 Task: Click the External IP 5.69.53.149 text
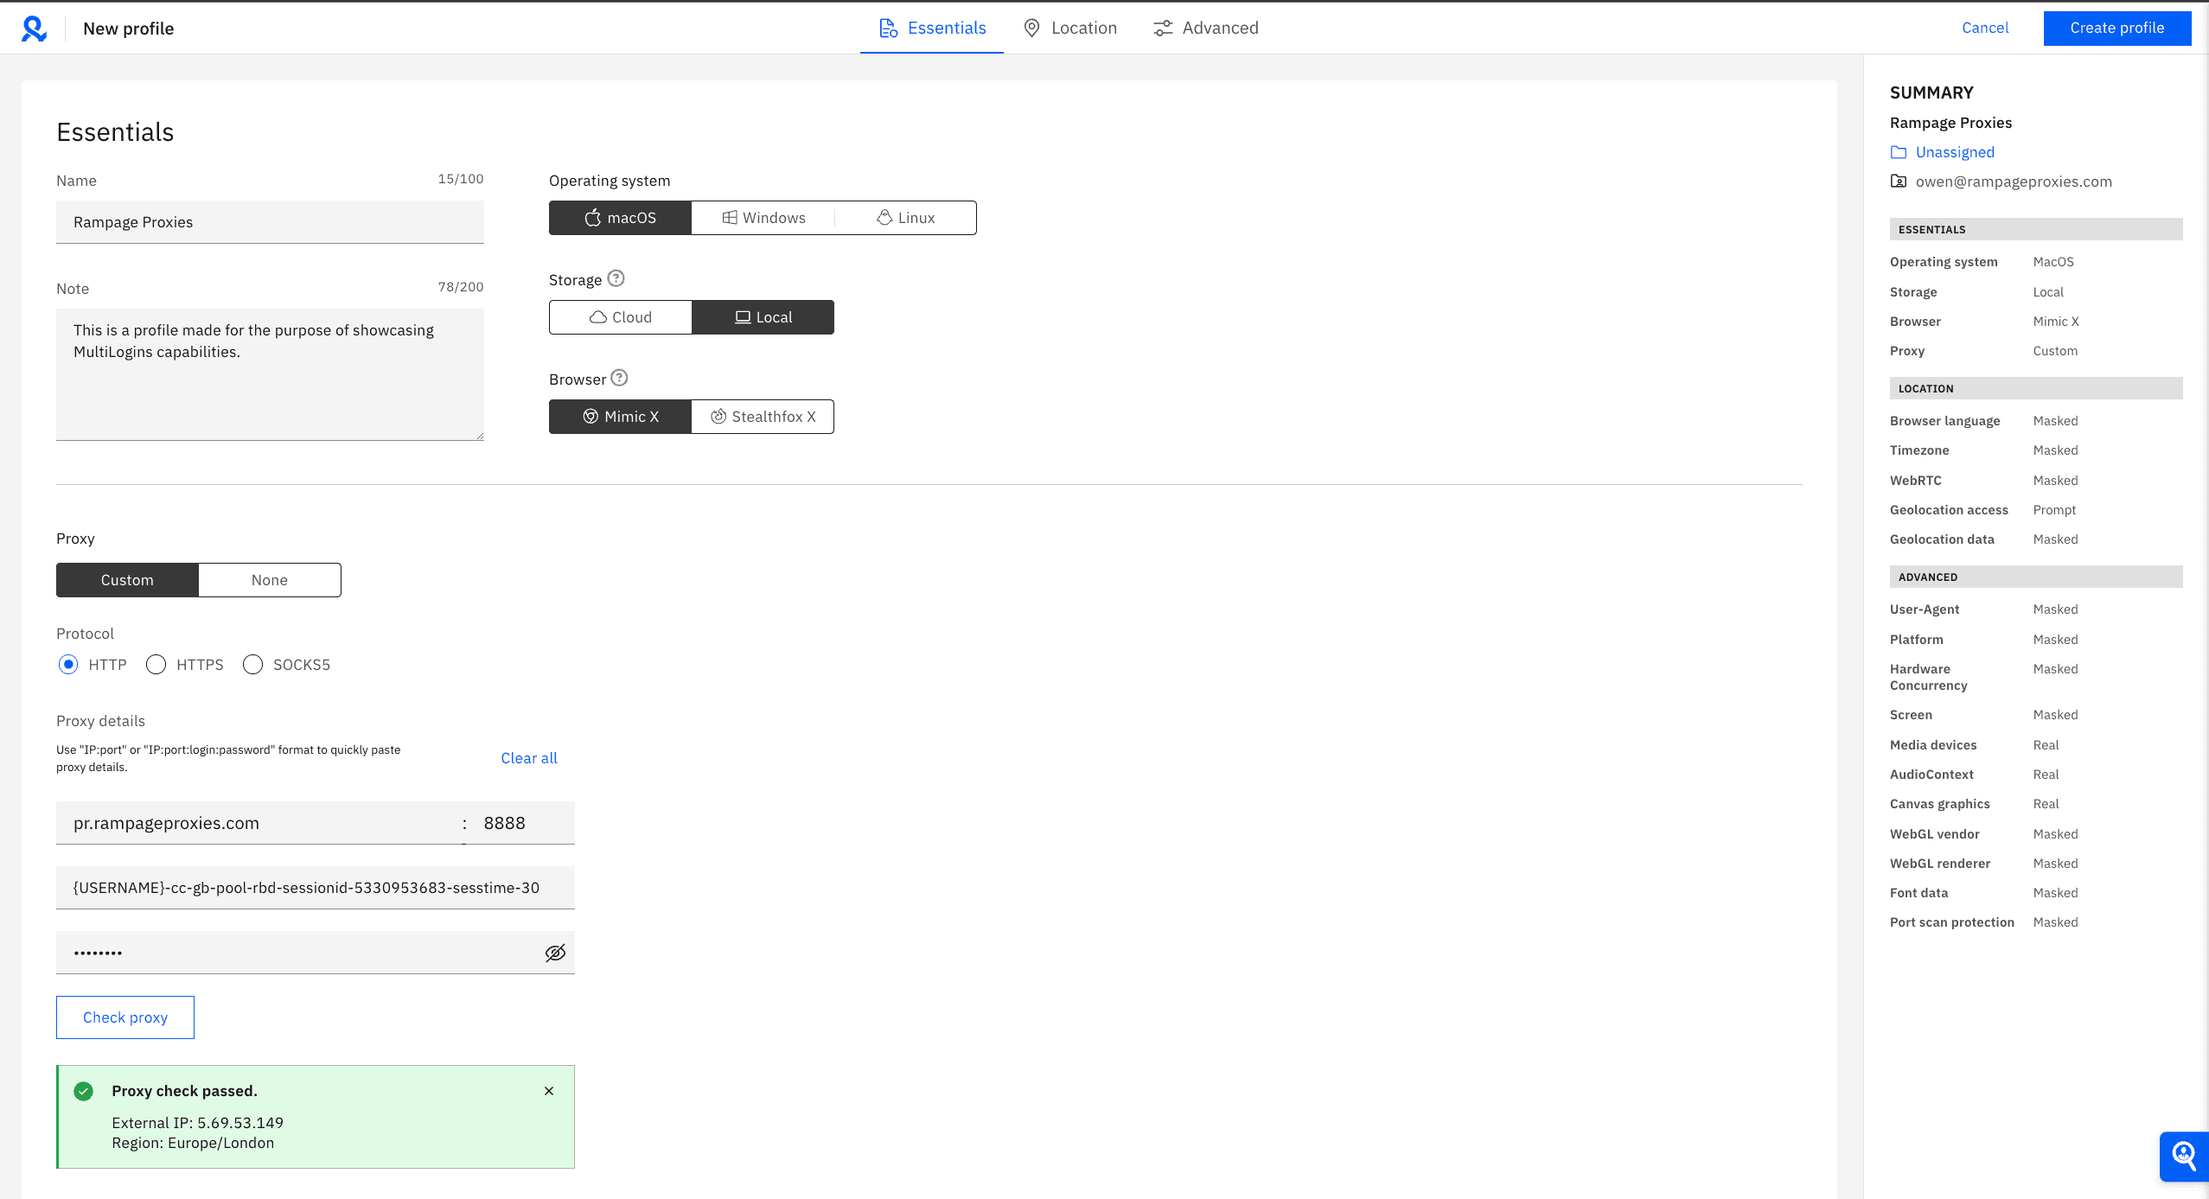pos(197,1123)
